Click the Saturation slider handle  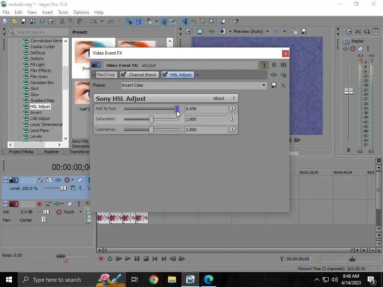[x=151, y=119]
